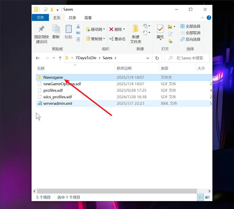Navigate up one folder level

coord(60,58)
